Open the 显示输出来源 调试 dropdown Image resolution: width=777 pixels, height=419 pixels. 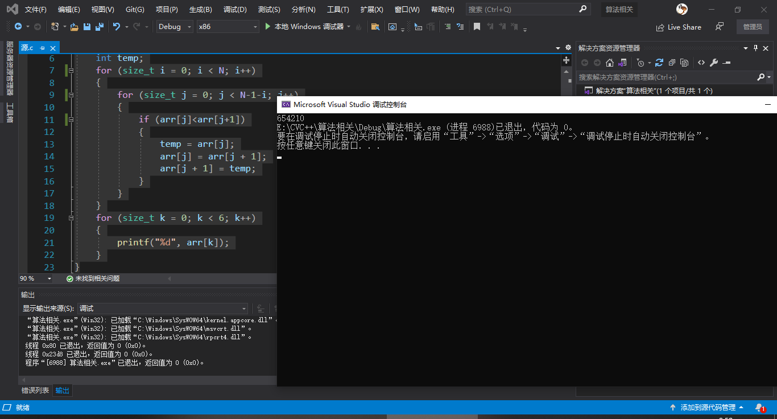coord(163,308)
